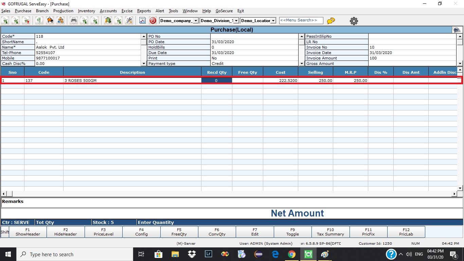Click the blue help question mark icon

pos(391,254)
